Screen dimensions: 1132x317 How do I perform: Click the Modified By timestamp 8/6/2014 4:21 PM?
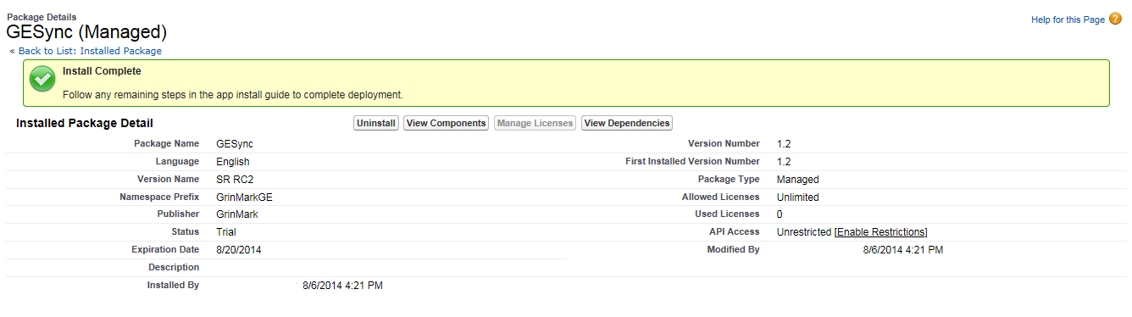pyautogui.click(x=903, y=250)
